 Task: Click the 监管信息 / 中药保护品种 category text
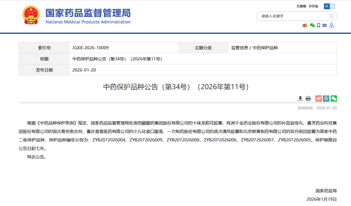(254, 48)
